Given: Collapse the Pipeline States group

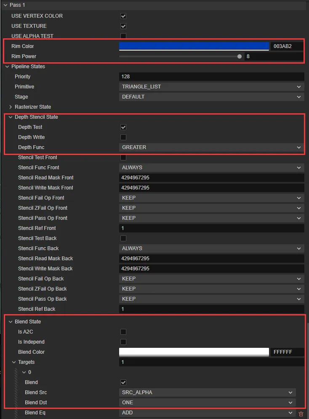Looking at the screenshot, I should pyautogui.click(x=7, y=67).
